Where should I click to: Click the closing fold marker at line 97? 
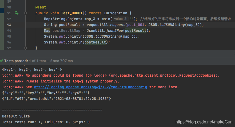(26, 48)
